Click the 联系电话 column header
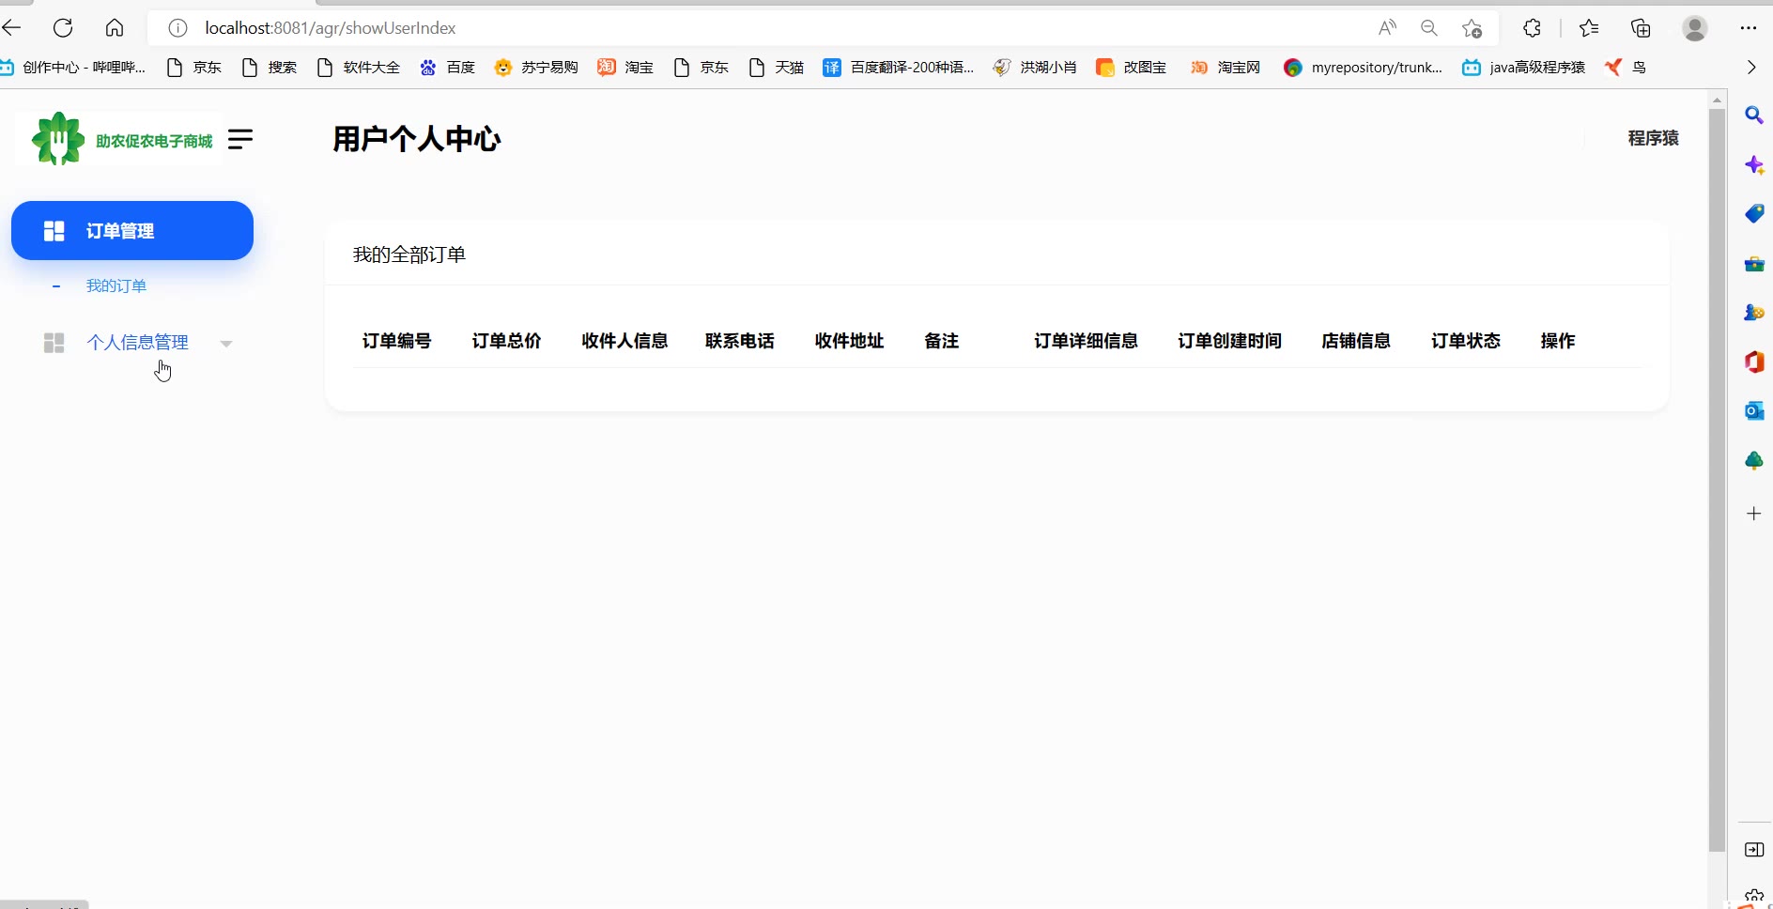This screenshot has width=1773, height=909. tap(740, 341)
